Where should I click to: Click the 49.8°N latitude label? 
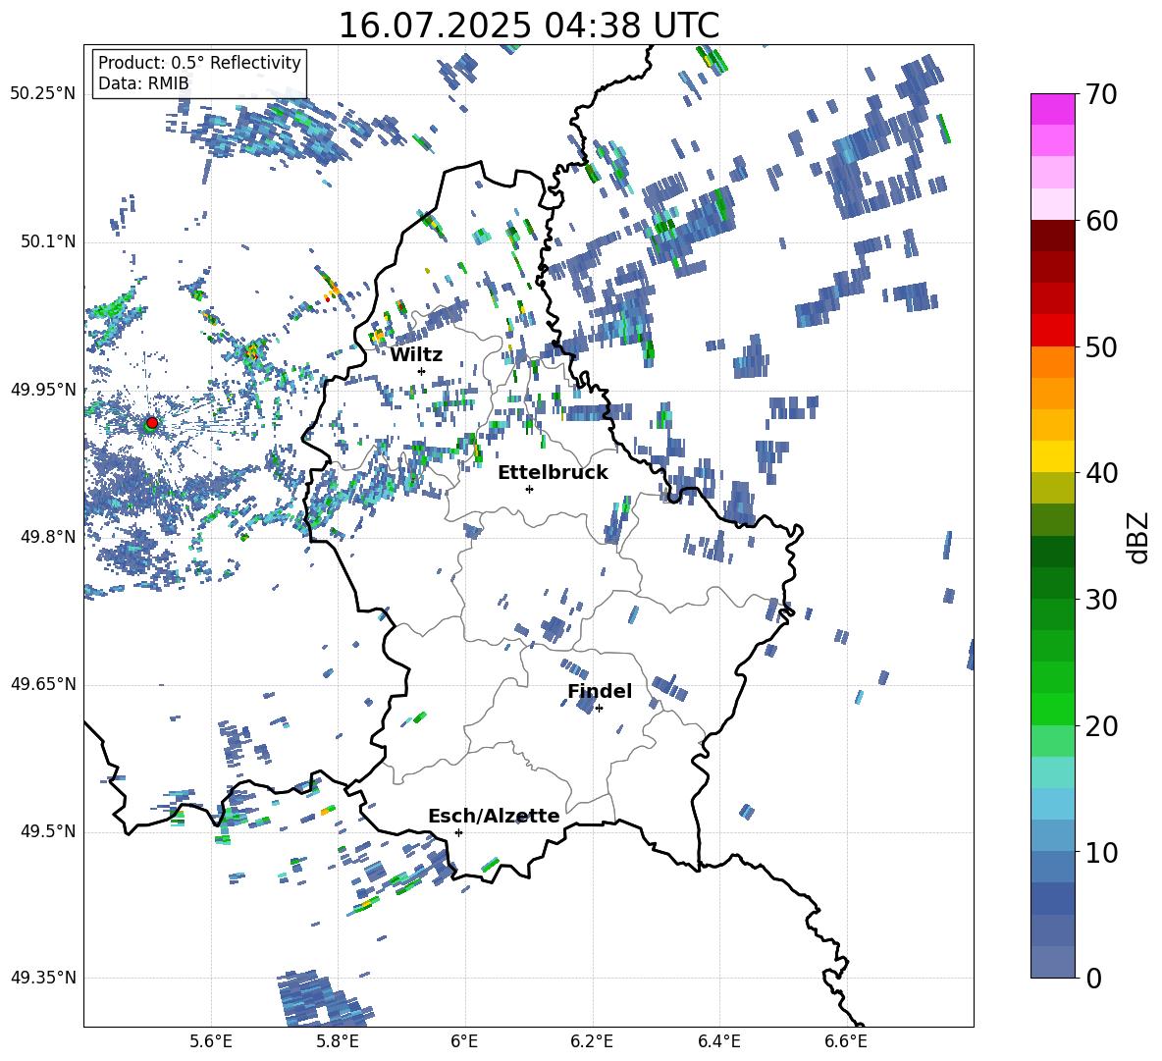(47, 537)
